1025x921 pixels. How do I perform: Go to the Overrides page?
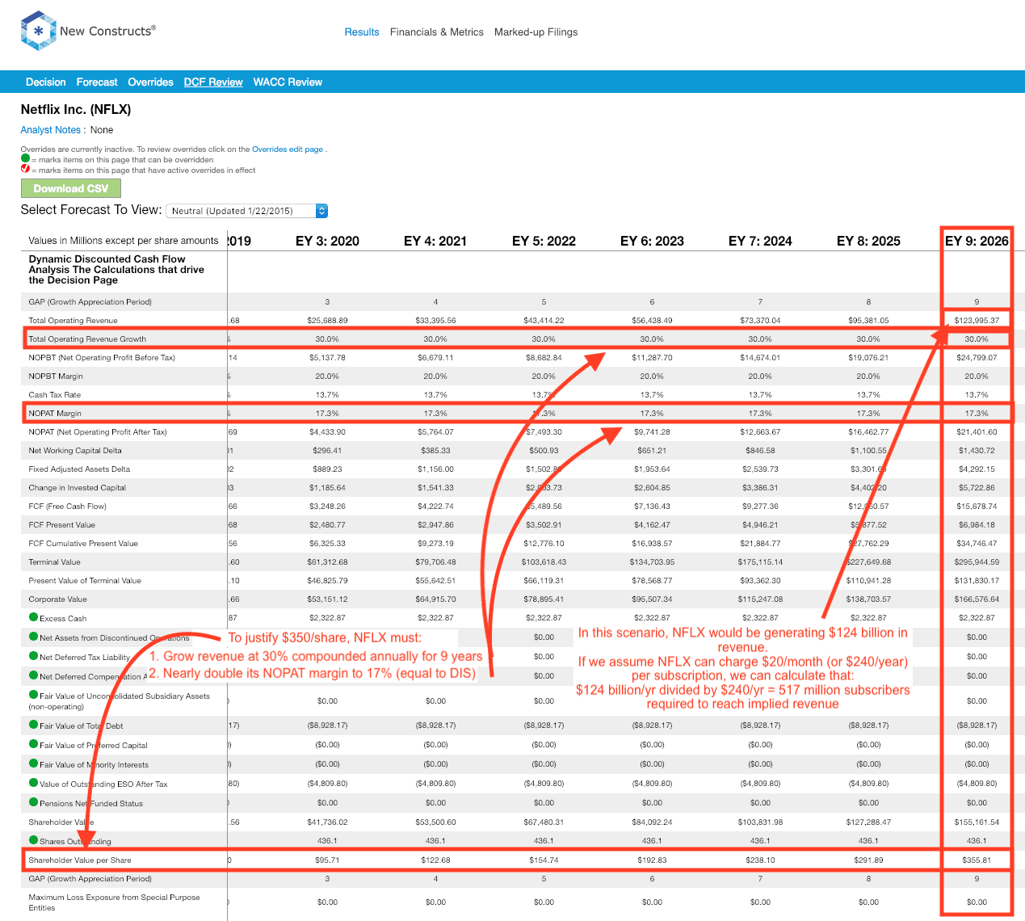click(151, 82)
